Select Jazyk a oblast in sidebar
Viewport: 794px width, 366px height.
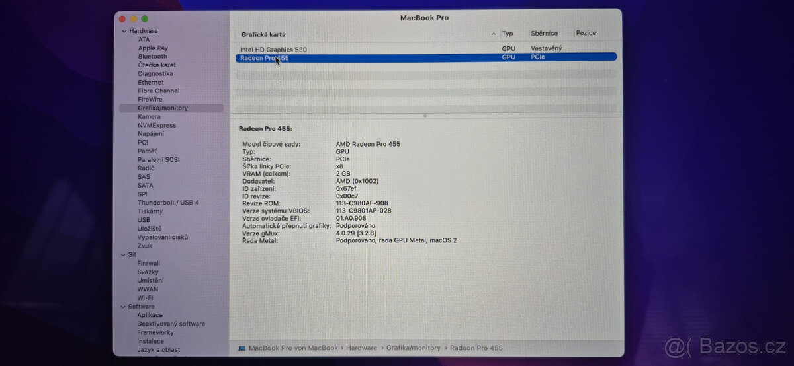coord(158,349)
